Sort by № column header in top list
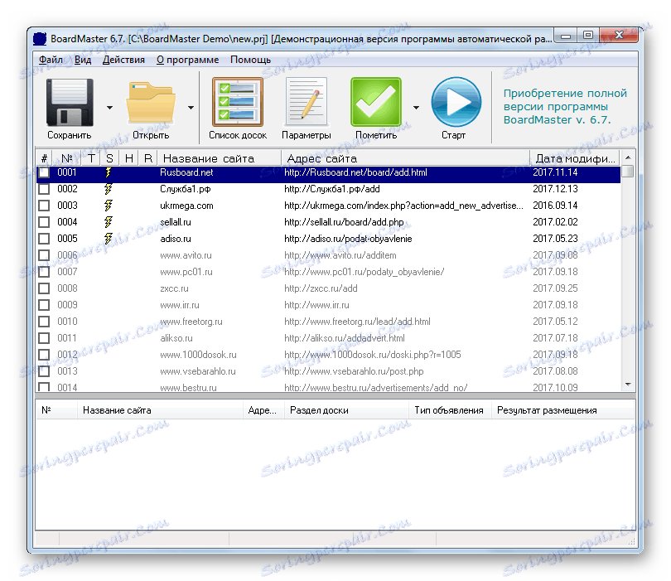Viewport: 671px width, 581px height. [x=67, y=158]
